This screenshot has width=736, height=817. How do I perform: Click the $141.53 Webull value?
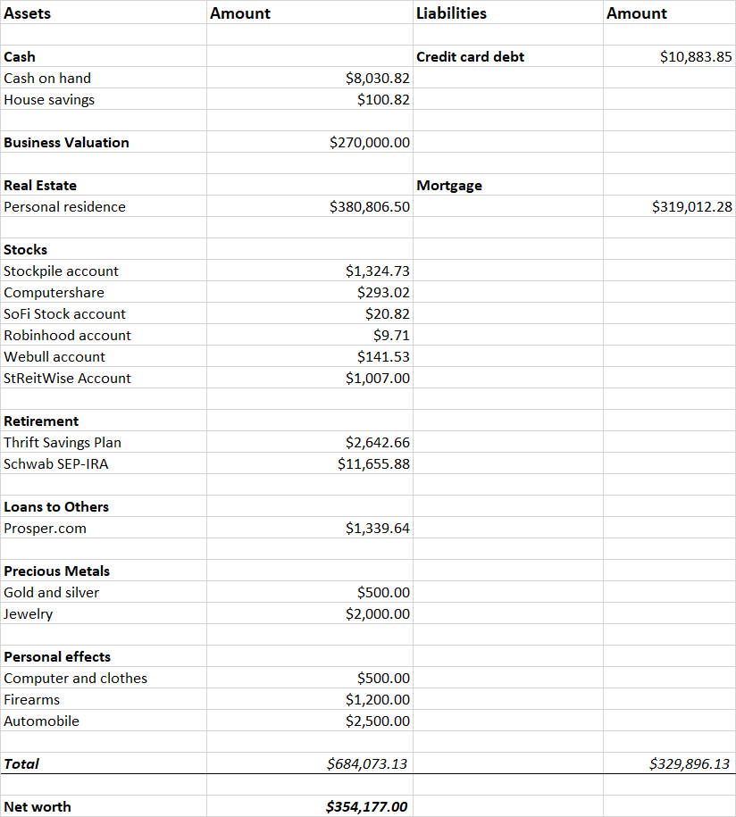pos(383,356)
